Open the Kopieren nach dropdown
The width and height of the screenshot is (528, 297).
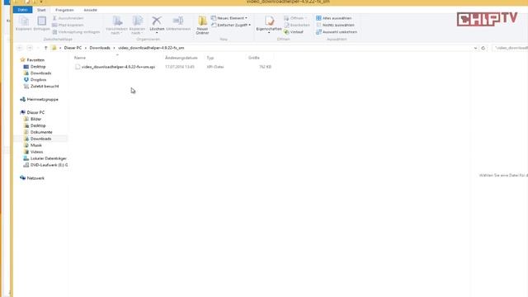pyautogui.click(x=137, y=25)
